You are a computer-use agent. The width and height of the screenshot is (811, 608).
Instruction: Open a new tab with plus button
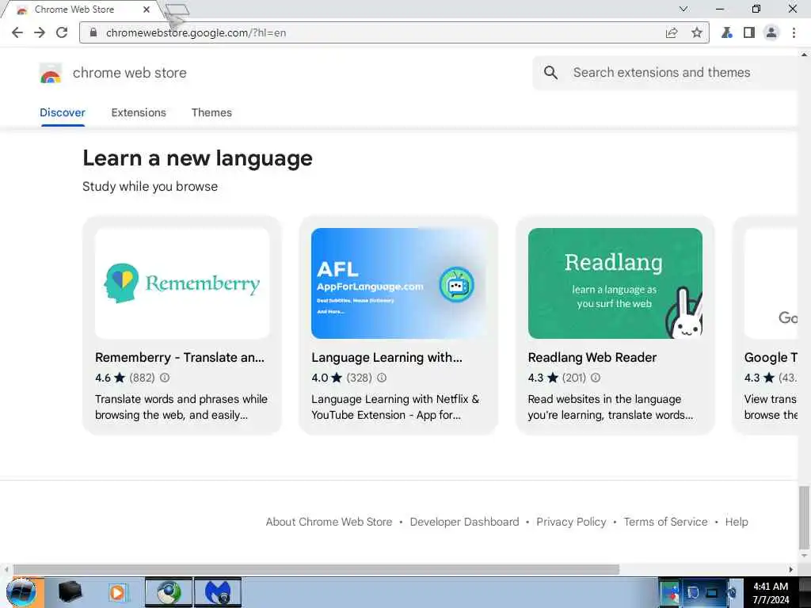click(x=177, y=9)
